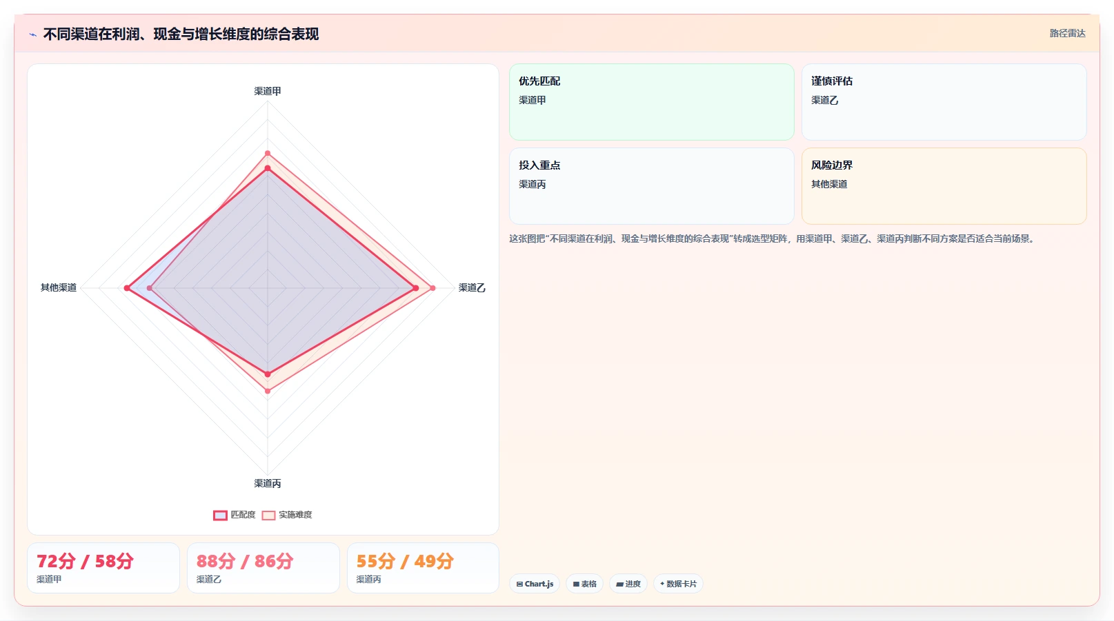Open the 优先匹配 card

click(x=651, y=102)
